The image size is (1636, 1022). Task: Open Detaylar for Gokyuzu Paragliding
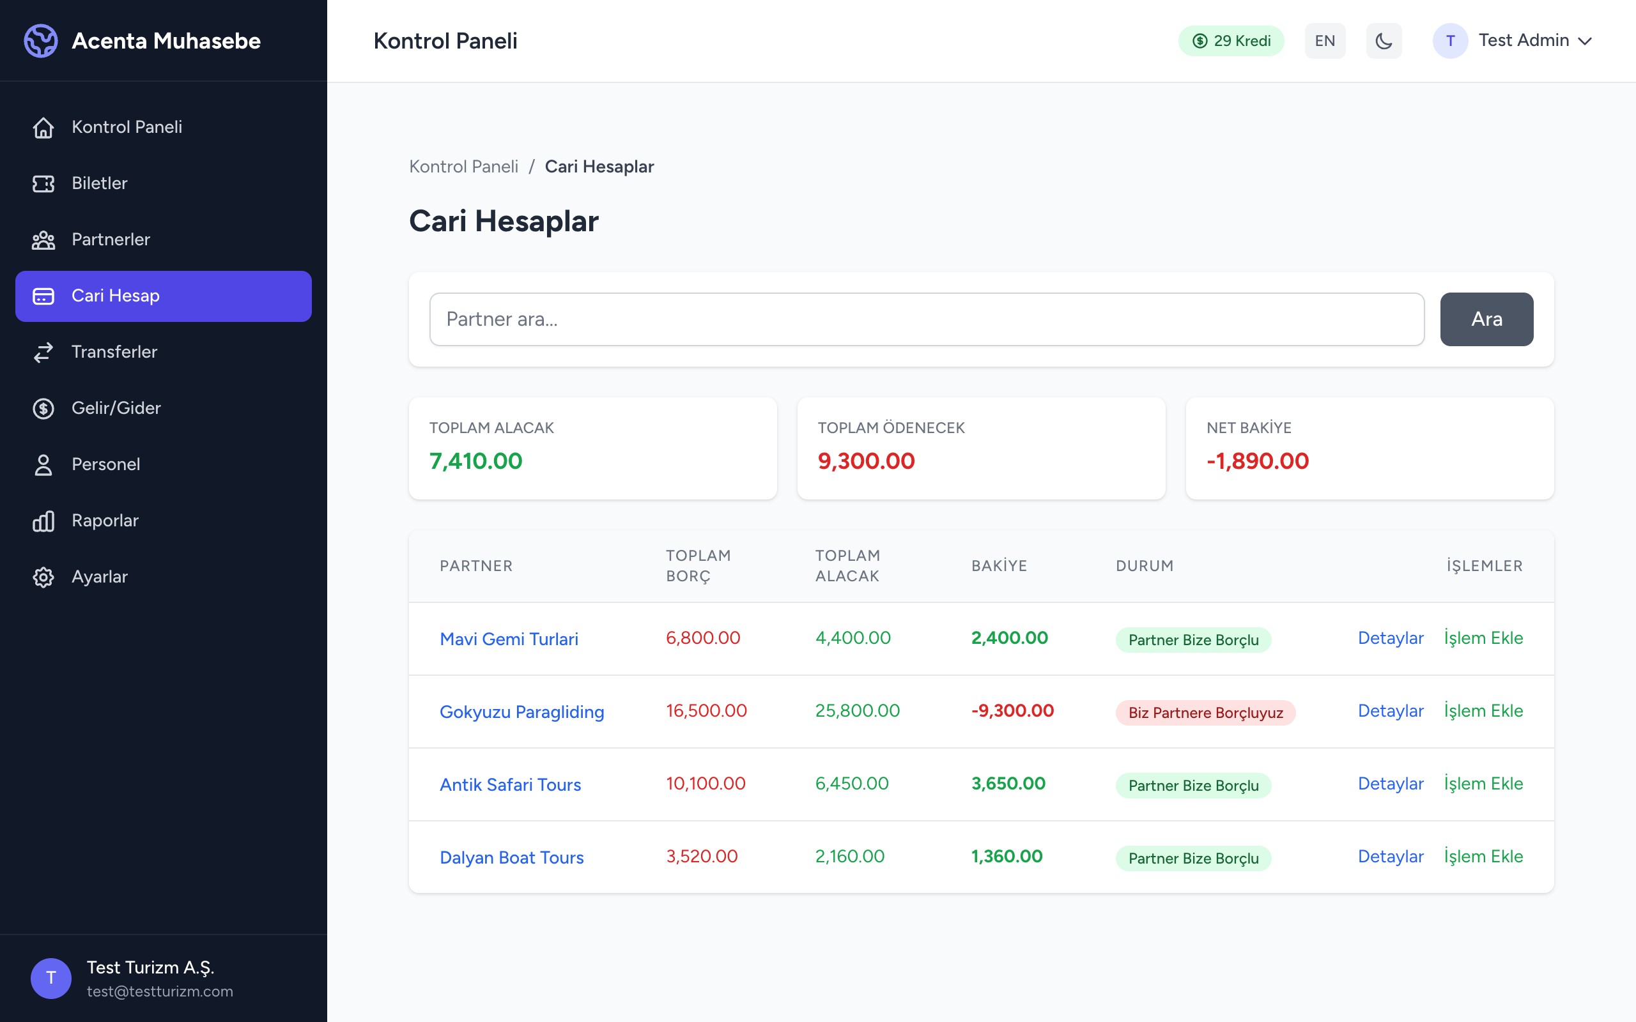click(x=1390, y=711)
